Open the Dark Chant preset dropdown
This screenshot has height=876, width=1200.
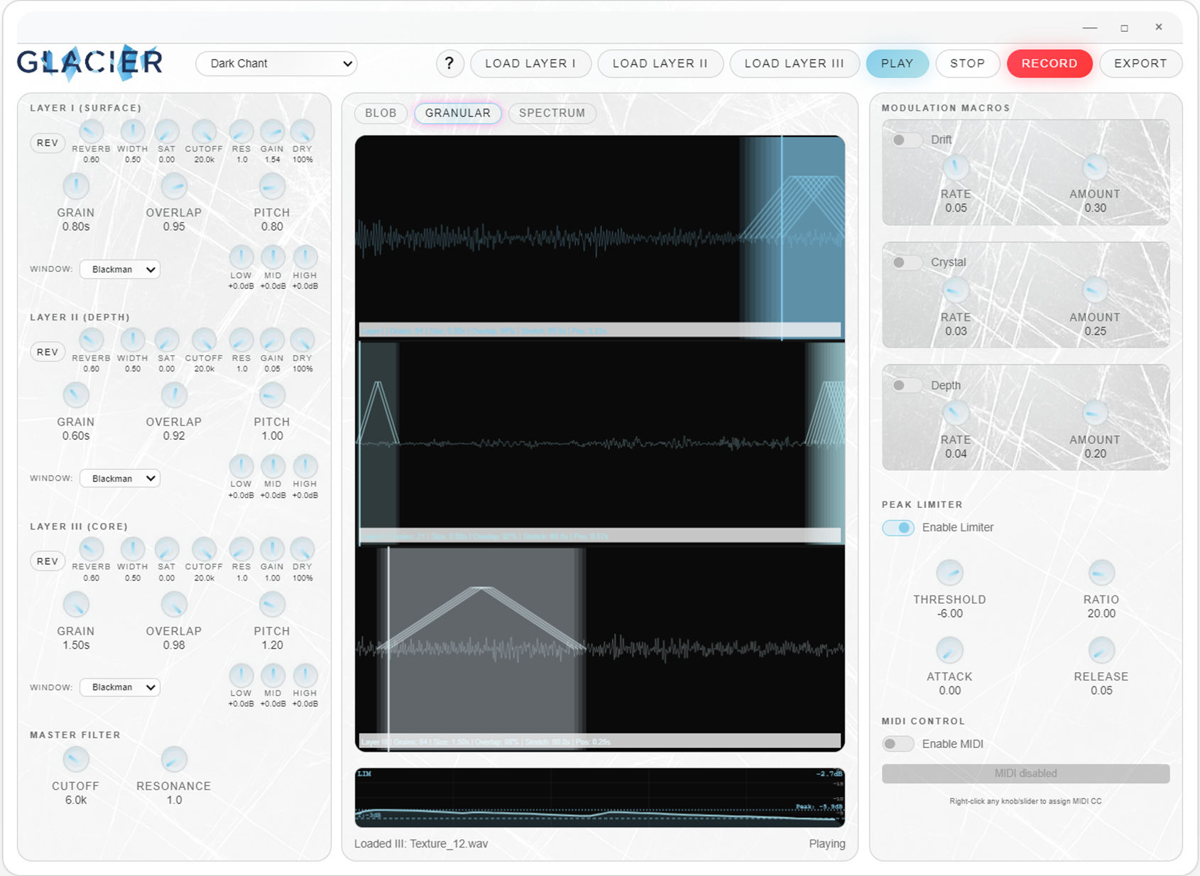[276, 63]
